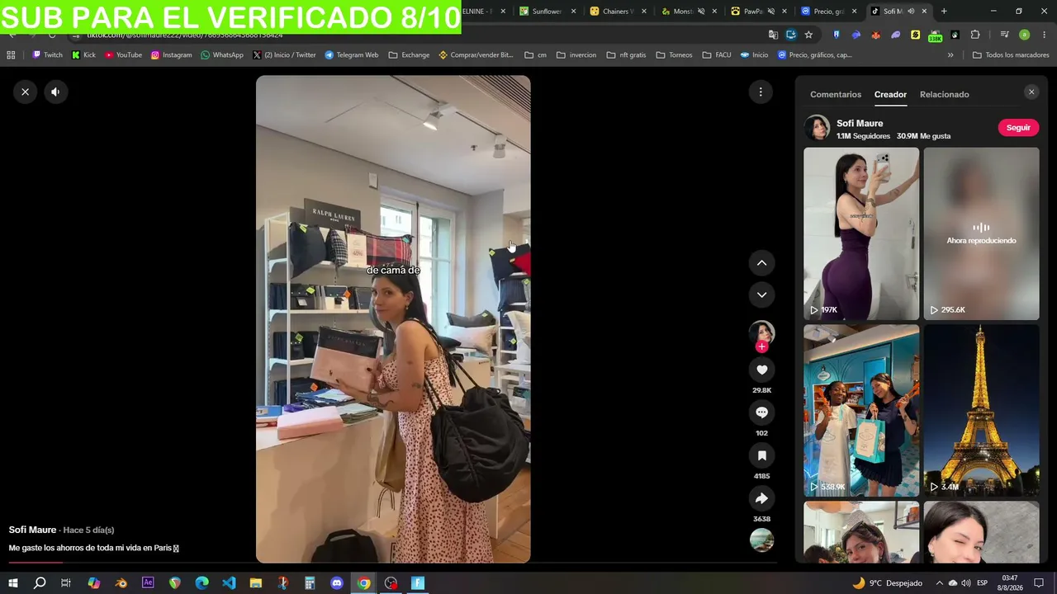Open comments using the speech bubble icon

click(761, 412)
